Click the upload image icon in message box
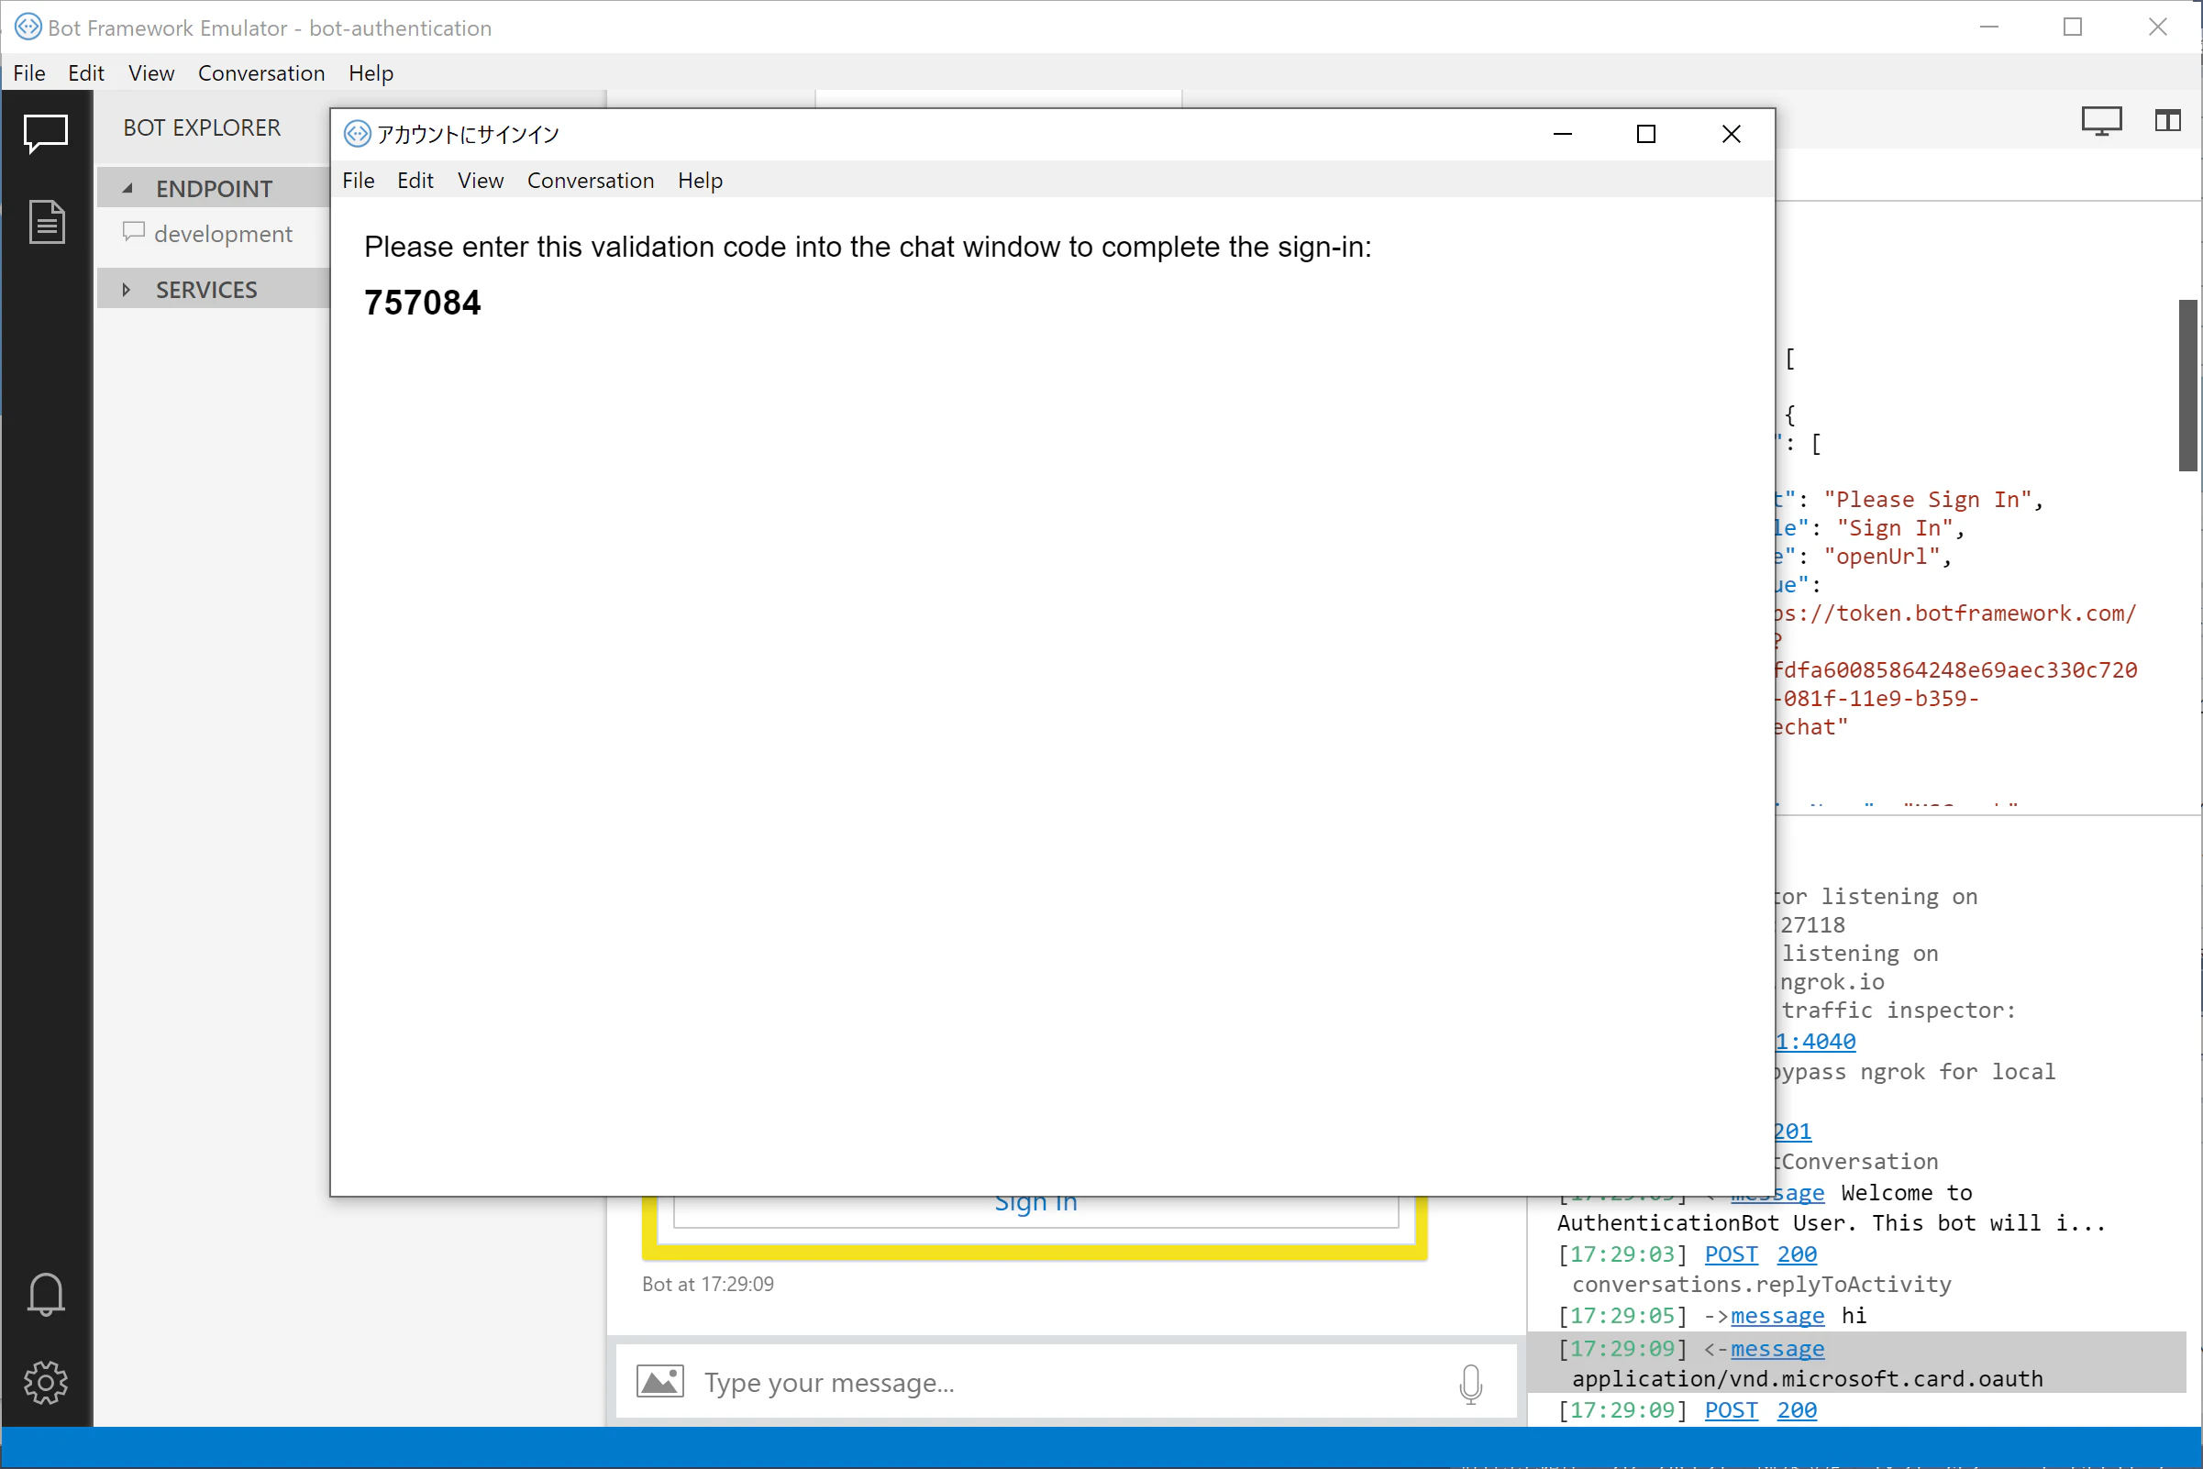 tap(659, 1382)
